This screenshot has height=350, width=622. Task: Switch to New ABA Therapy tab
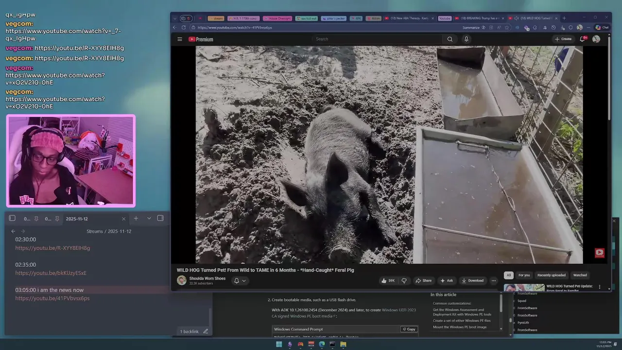tap(408, 18)
